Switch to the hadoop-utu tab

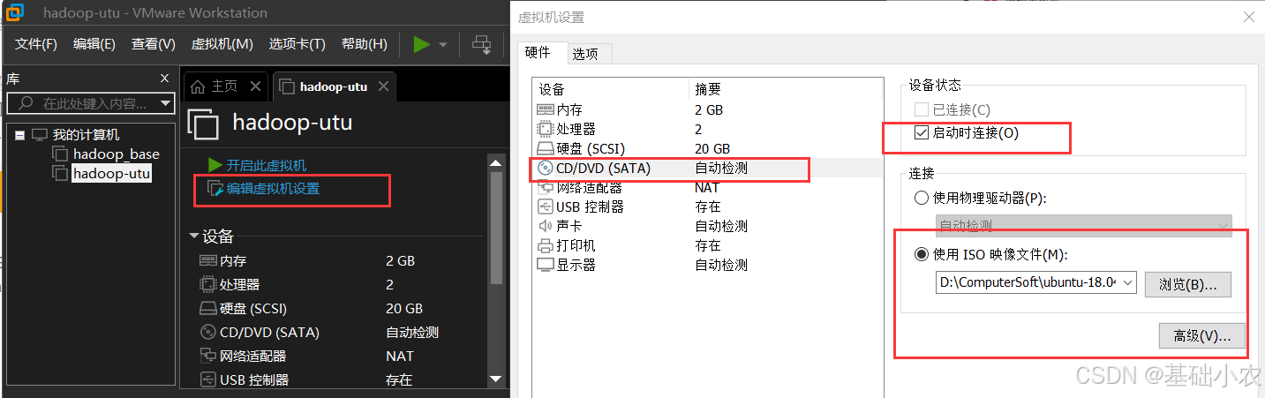pyautogui.click(x=334, y=86)
